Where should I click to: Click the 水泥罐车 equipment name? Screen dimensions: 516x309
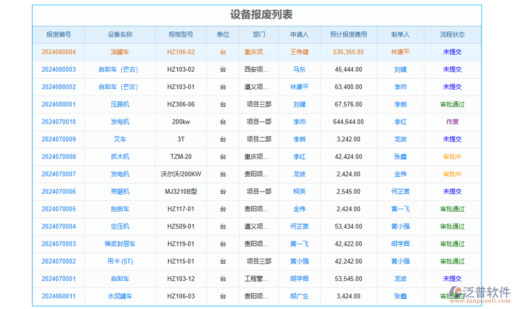coord(120,296)
